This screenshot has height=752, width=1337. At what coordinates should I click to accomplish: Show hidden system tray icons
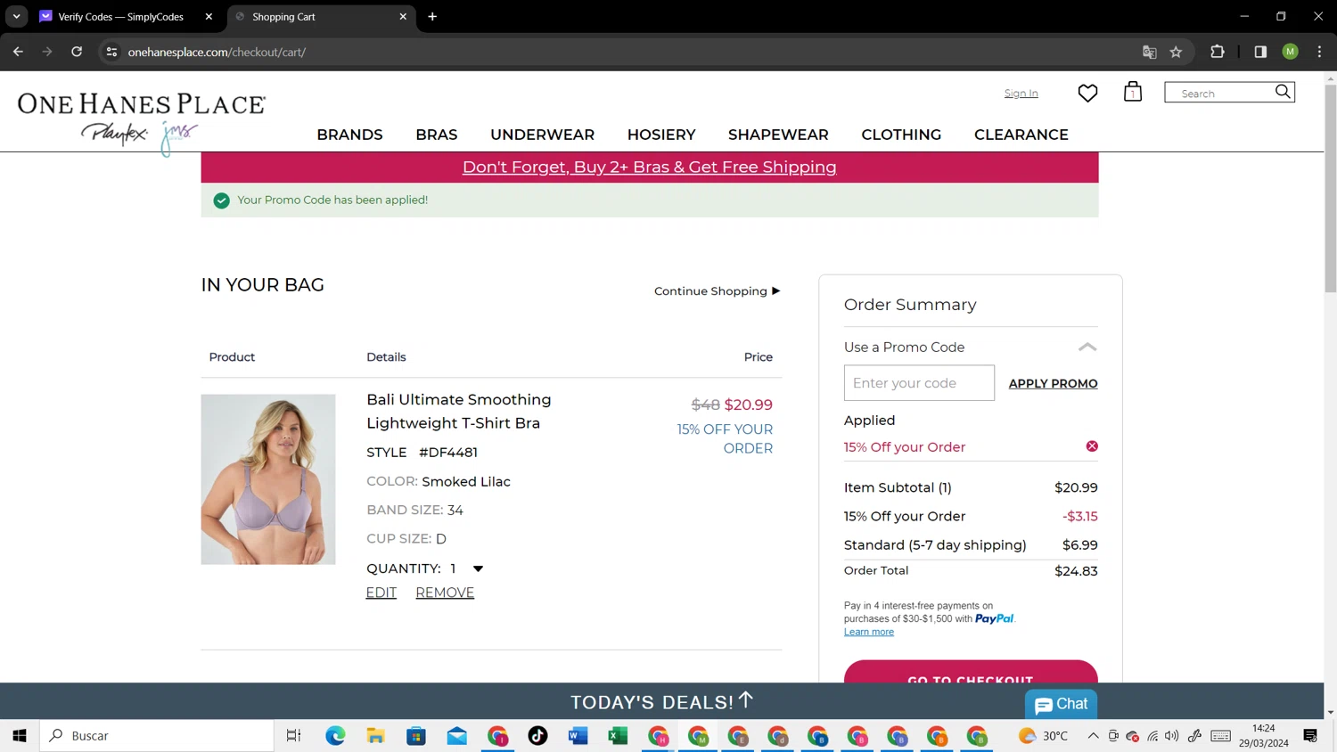point(1093,735)
